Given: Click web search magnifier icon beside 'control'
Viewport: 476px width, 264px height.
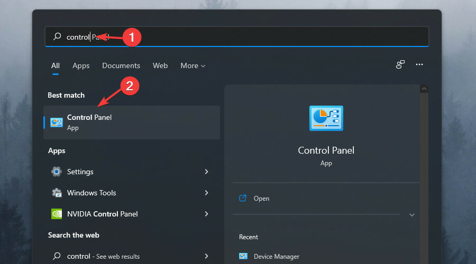Looking at the screenshot, I should click(x=57, y=256).
